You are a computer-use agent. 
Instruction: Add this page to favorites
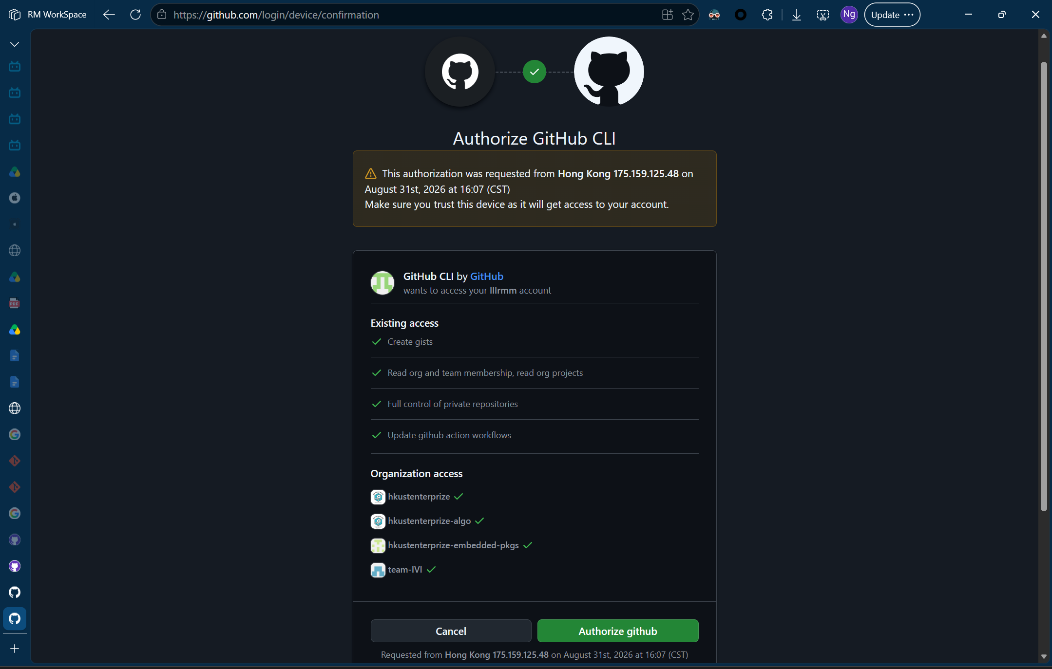point(688,15)
